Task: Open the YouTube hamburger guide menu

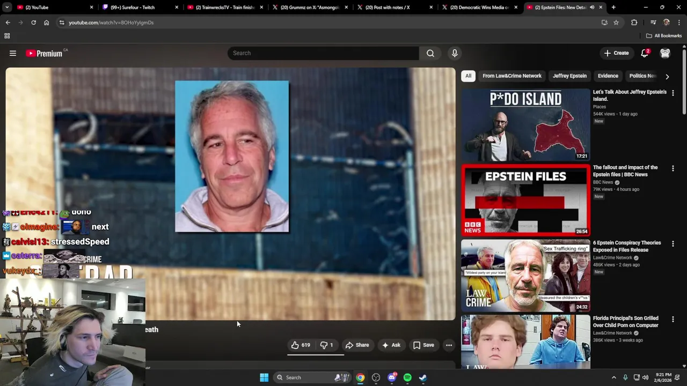Action: click(13, 53)
